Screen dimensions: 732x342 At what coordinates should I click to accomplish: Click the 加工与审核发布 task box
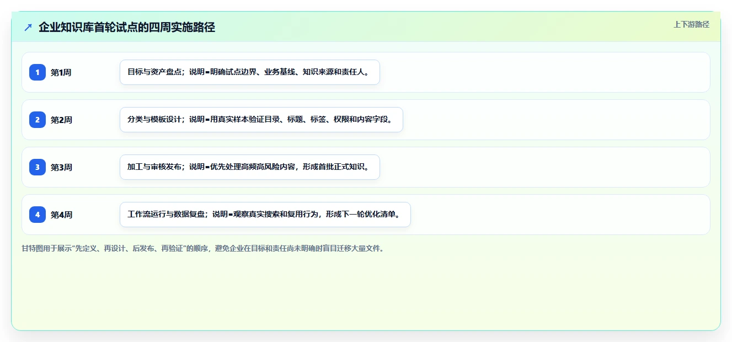(250, 167)
